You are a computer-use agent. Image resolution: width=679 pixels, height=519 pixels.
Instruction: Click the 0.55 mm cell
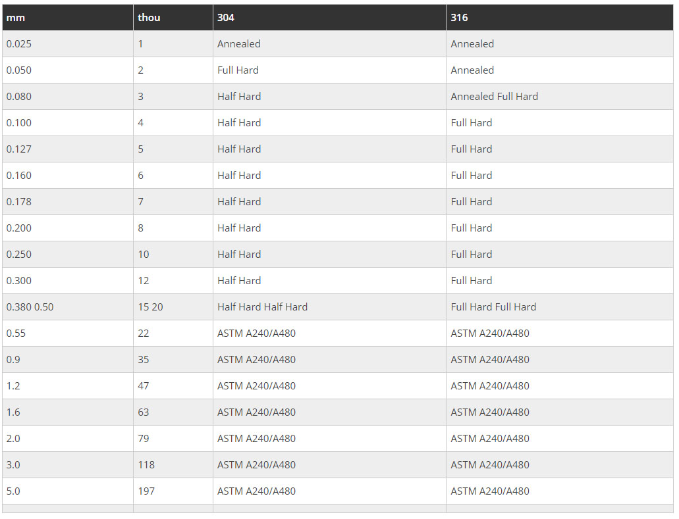pyautogui.click(x=16, y=334)
